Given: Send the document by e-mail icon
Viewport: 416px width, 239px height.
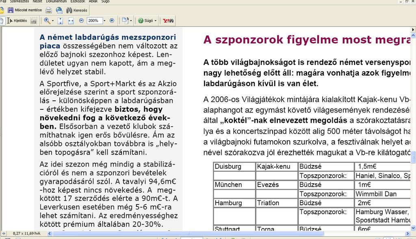Looking at the screenshot, I should [59, 10].
